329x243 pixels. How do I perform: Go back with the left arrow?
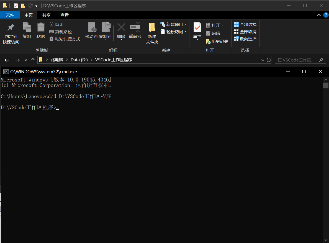pos(7,60)
